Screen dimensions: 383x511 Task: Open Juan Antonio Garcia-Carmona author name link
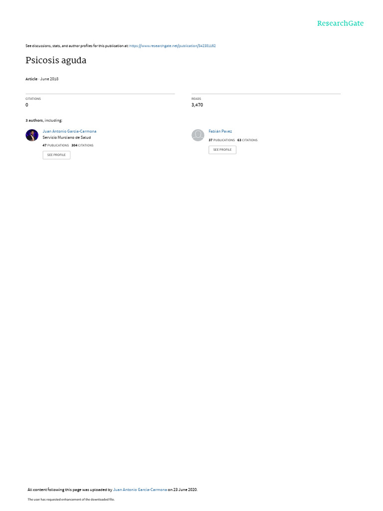(x=69, y=131)
